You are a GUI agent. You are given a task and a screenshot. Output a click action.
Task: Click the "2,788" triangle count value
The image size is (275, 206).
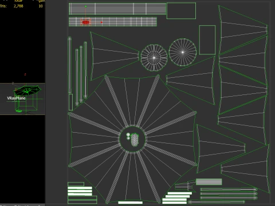point(18,6)
